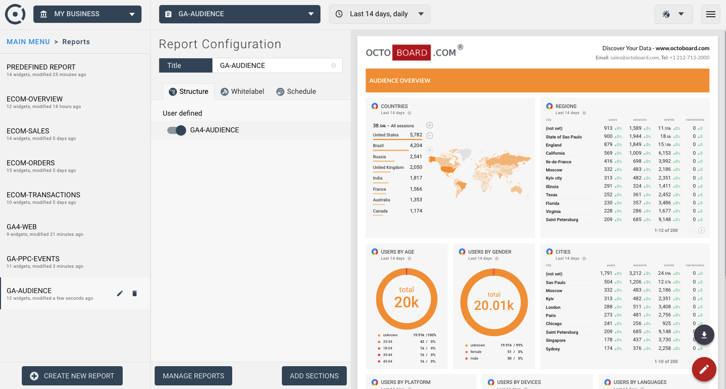Click the London row in Cities table

(x=625, y=307)
